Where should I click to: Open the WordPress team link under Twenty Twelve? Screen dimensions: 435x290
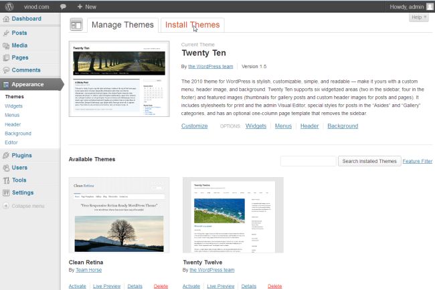[x=212, y=270]
